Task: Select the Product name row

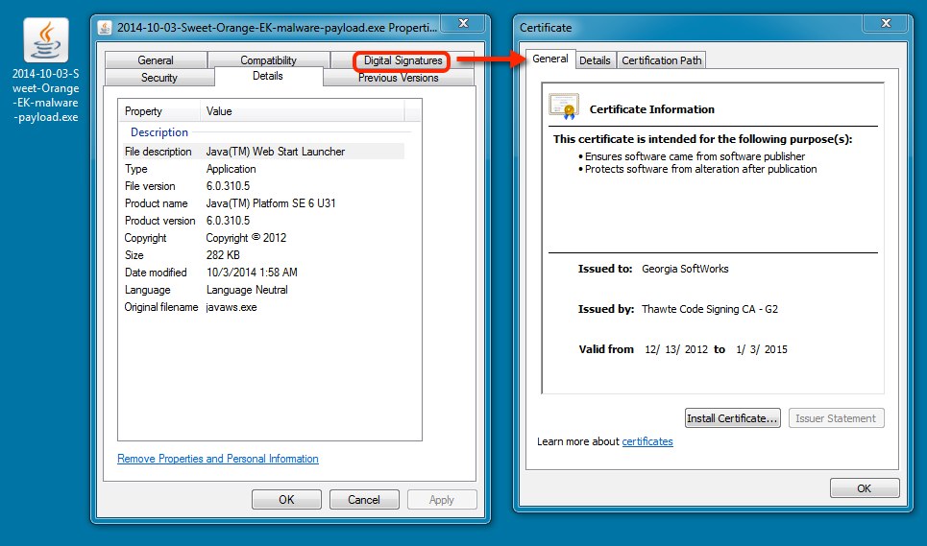Action: tap(263, 203)
